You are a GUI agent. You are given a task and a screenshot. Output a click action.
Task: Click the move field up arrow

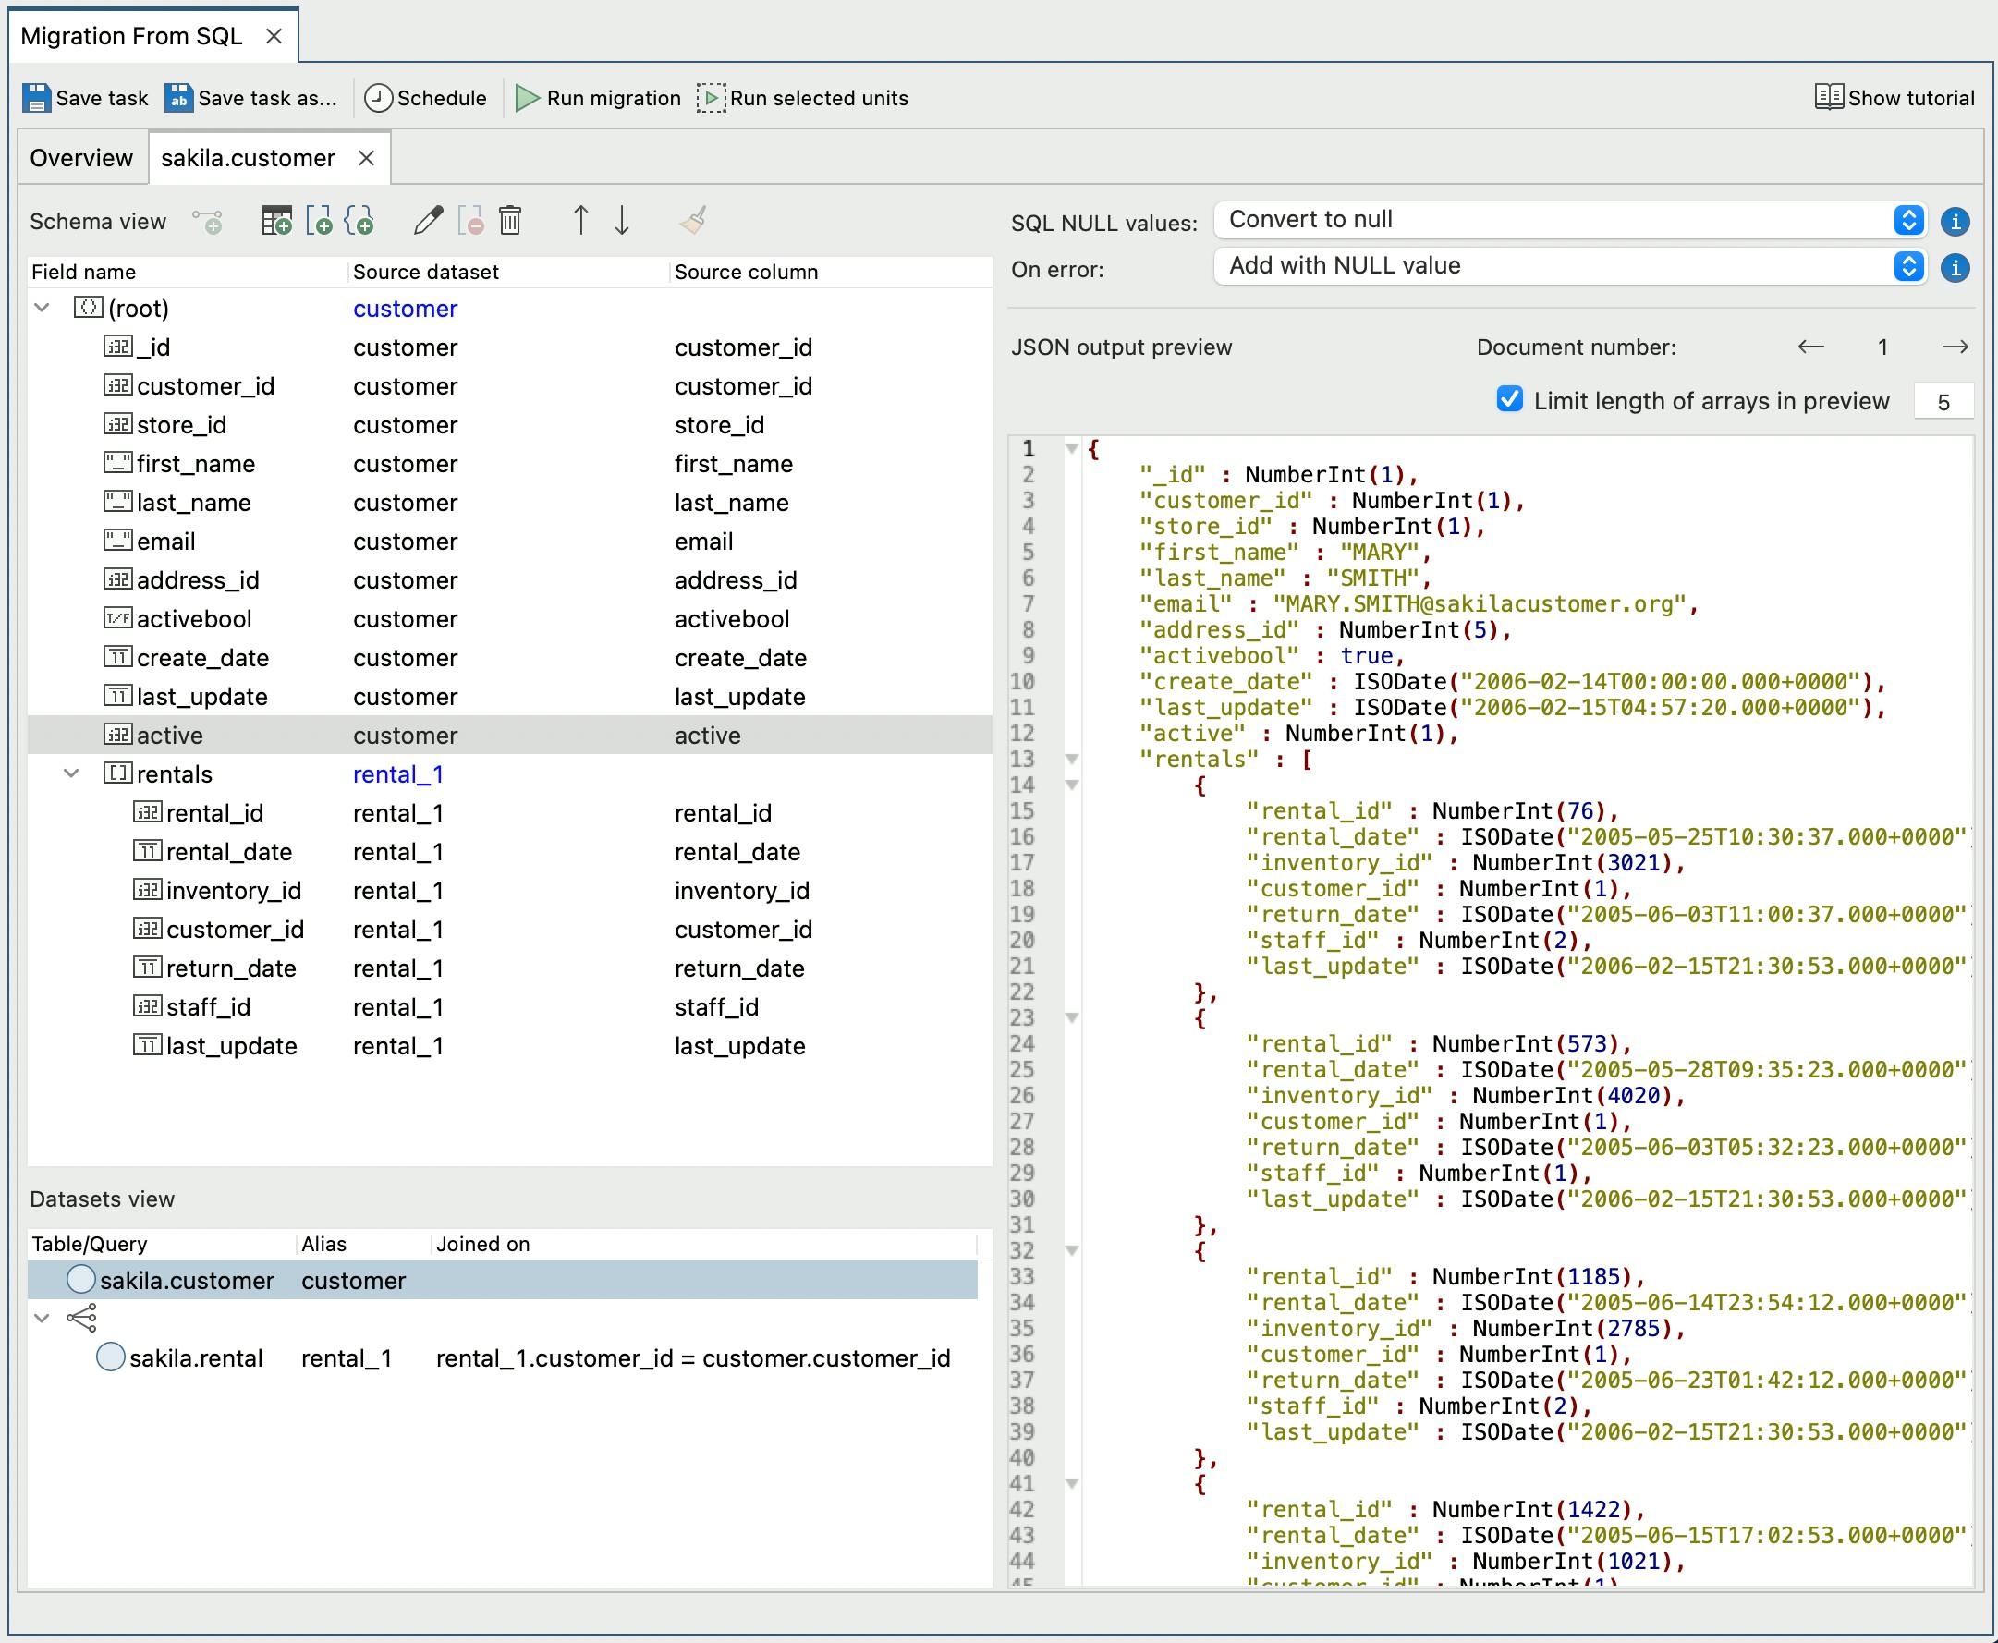point(580,221)
